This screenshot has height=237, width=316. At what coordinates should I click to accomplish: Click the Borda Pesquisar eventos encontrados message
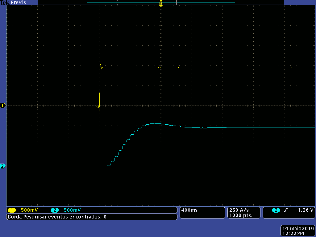[57, 217]
